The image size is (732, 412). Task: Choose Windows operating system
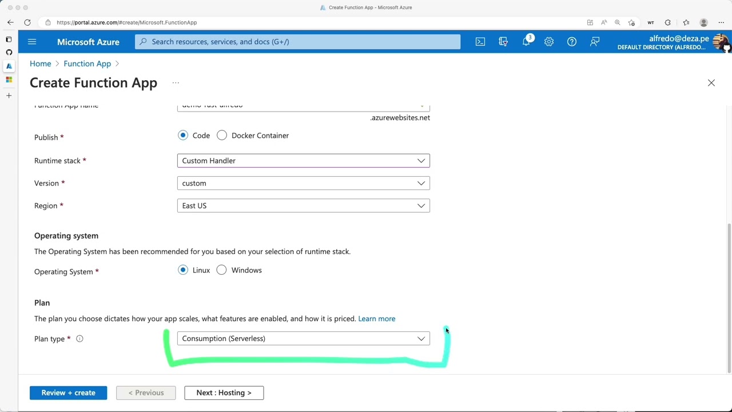(221, 270)
